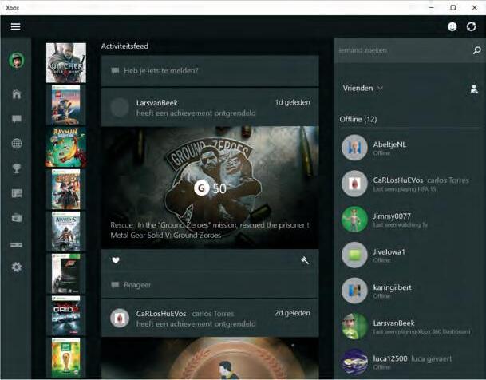486x380 pixels.
Task: Open the Ground Zeroes achievement image
Action: [x=210, y=188]
